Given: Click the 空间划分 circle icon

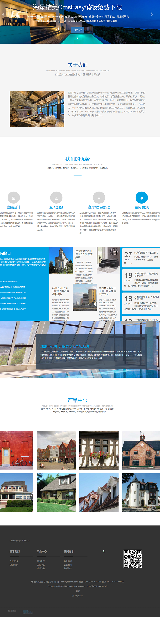Looking at the screenshot, I should pyautogui.click(x=56, y=198).
